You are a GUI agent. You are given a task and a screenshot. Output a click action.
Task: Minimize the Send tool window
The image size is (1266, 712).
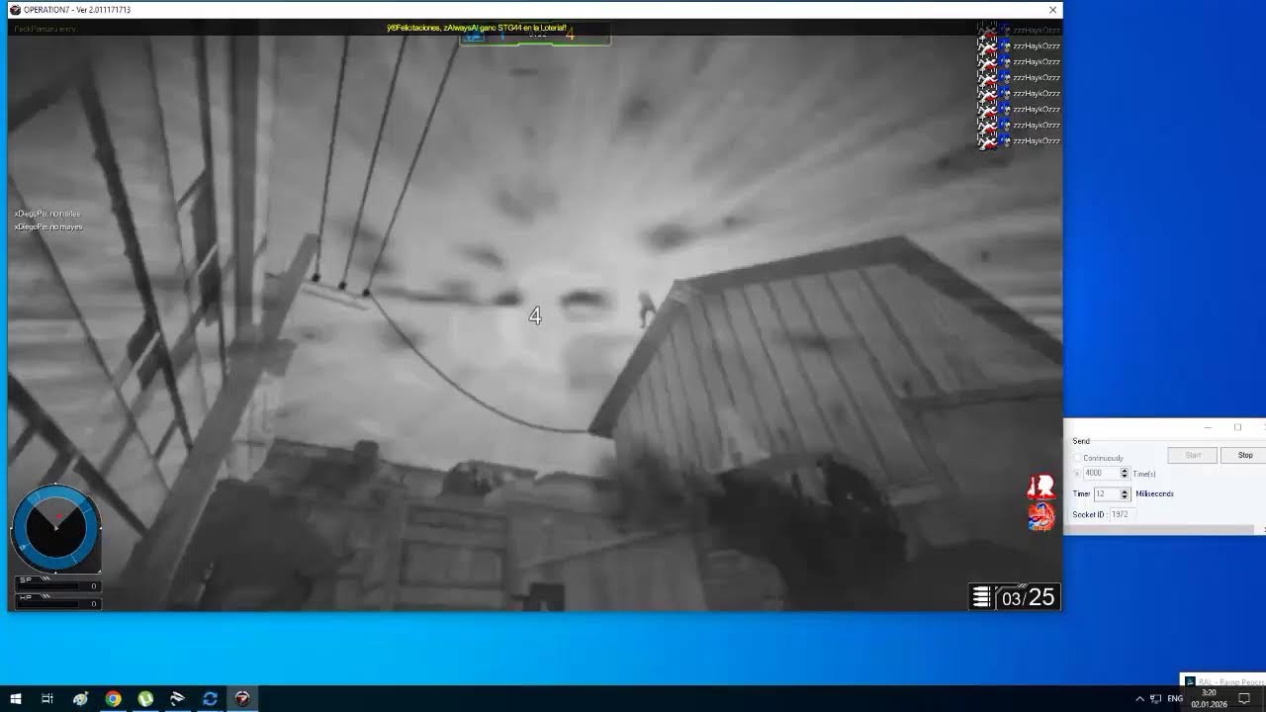coord(1207,427)
